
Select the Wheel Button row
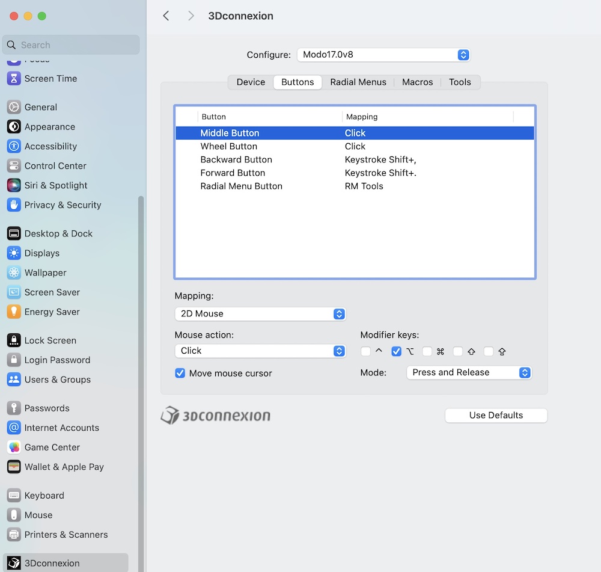coord(355,146)
